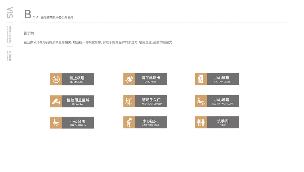Select the 请随手关门 KEEP DOOR CLOSED label
Screen dimensions: 304x172
point(151,101)
